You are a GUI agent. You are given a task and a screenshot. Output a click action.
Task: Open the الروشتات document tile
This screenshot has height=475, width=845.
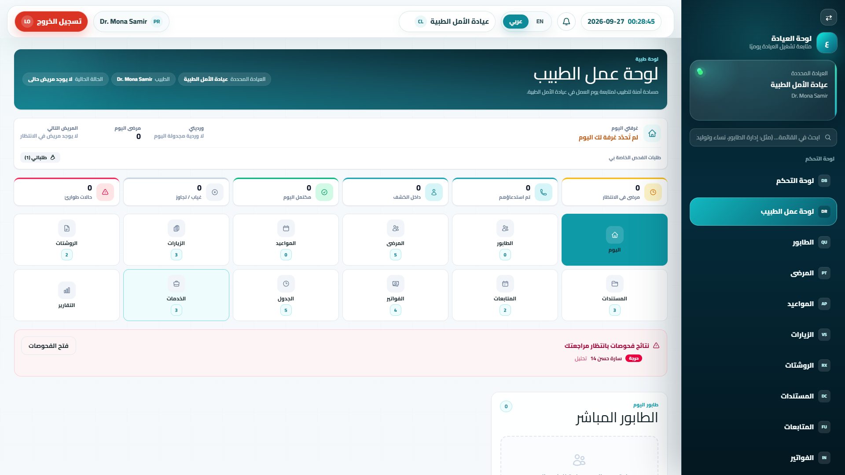point(66,240)
